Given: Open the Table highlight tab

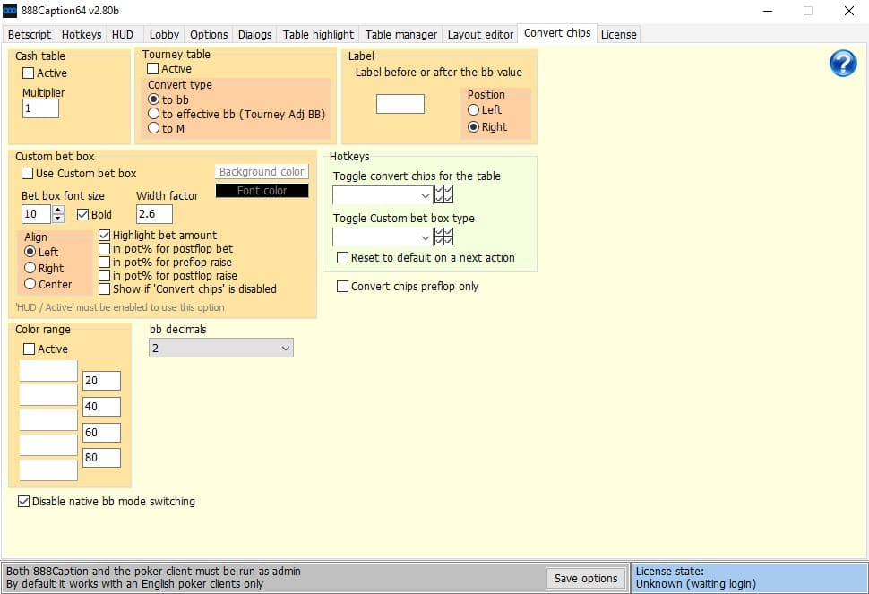Looking at the screenshot, I should pyautogui.click(x=318, y=34).
